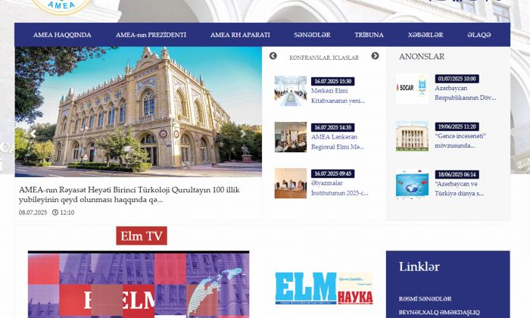Click the SOCAR logo thumbnail

point(411,89)
